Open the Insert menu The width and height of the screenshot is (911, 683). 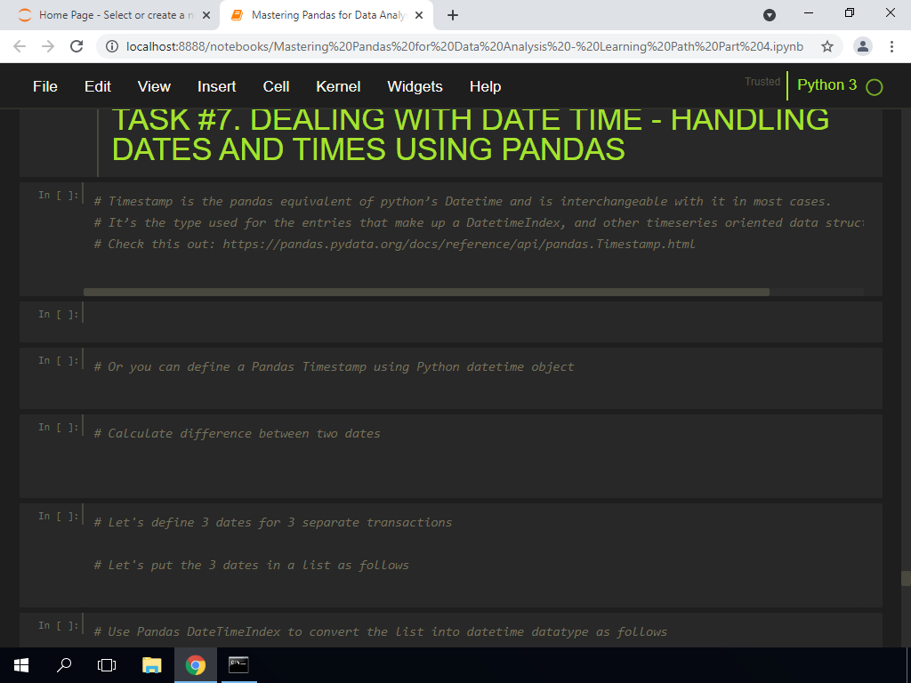click(216, 86)
